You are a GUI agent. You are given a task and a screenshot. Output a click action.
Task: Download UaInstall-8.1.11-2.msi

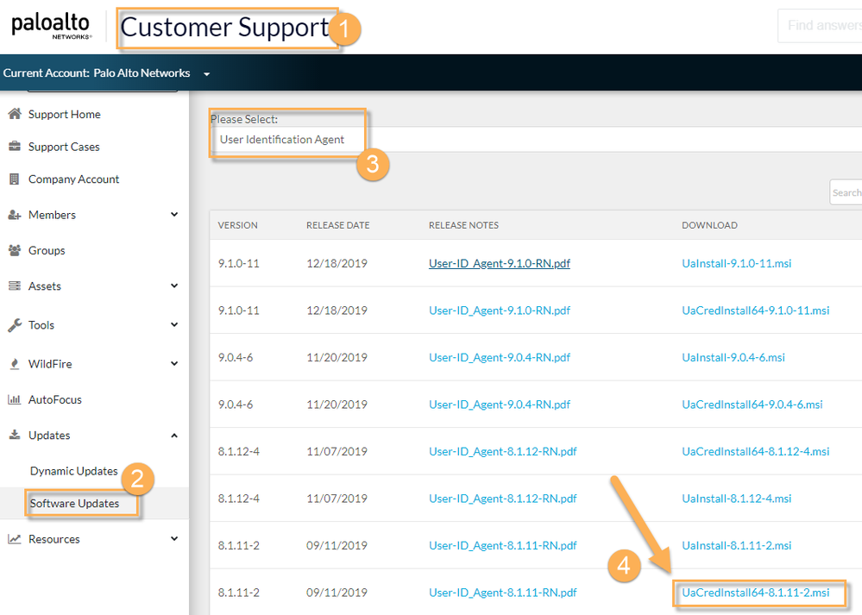click(737, 545)
